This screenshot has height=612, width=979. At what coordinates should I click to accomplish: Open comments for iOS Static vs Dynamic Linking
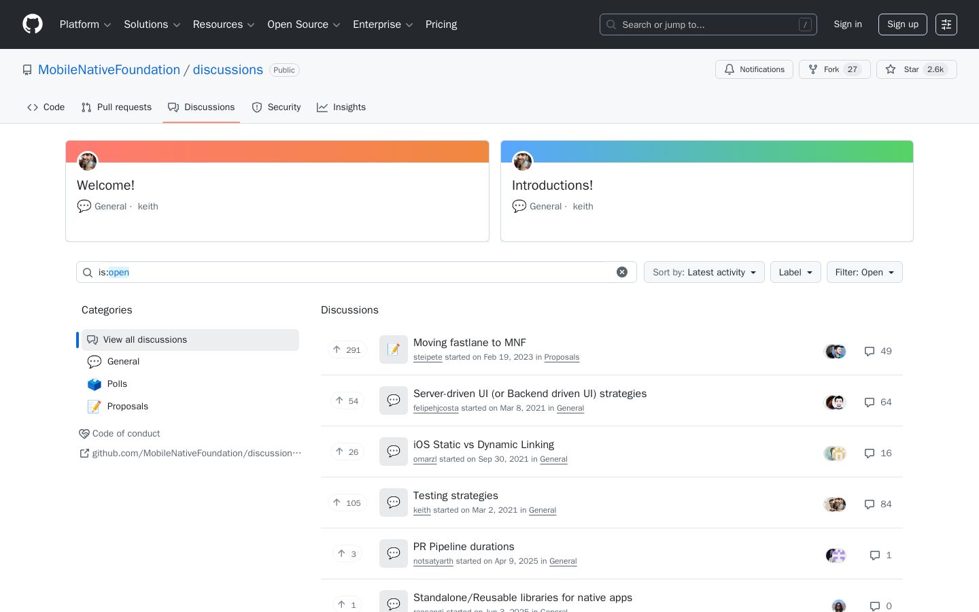(x=878, y=453)
